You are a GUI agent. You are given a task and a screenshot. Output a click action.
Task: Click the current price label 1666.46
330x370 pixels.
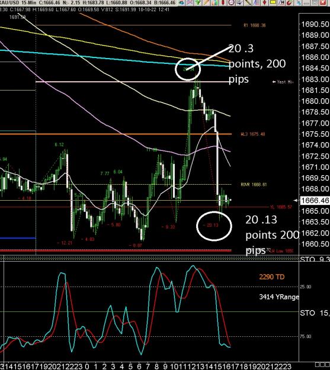[315, 200]
